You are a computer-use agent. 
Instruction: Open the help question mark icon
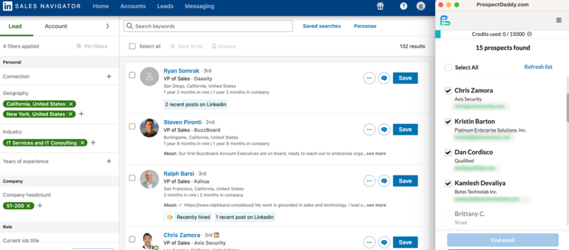click(404, 6)
